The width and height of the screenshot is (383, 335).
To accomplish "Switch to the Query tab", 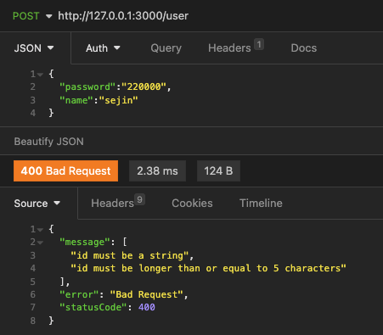I will (x=166, y=48).
